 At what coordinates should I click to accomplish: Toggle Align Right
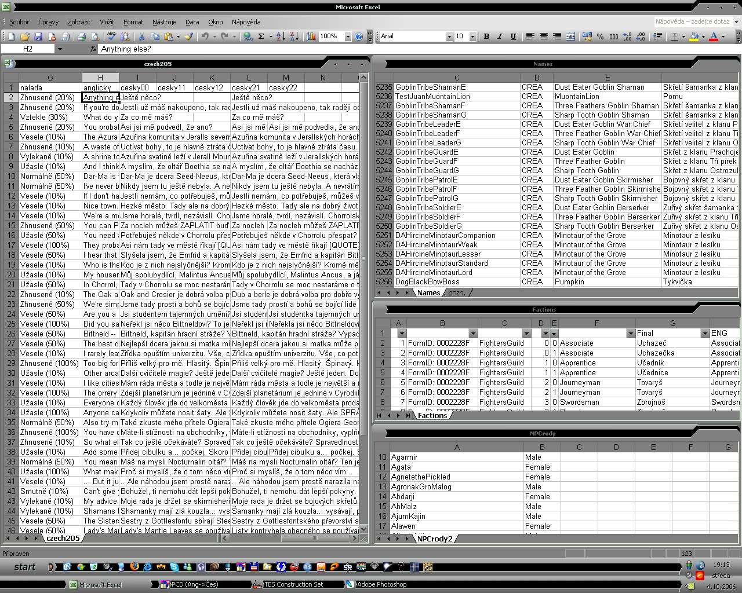[x=556, y=36]
